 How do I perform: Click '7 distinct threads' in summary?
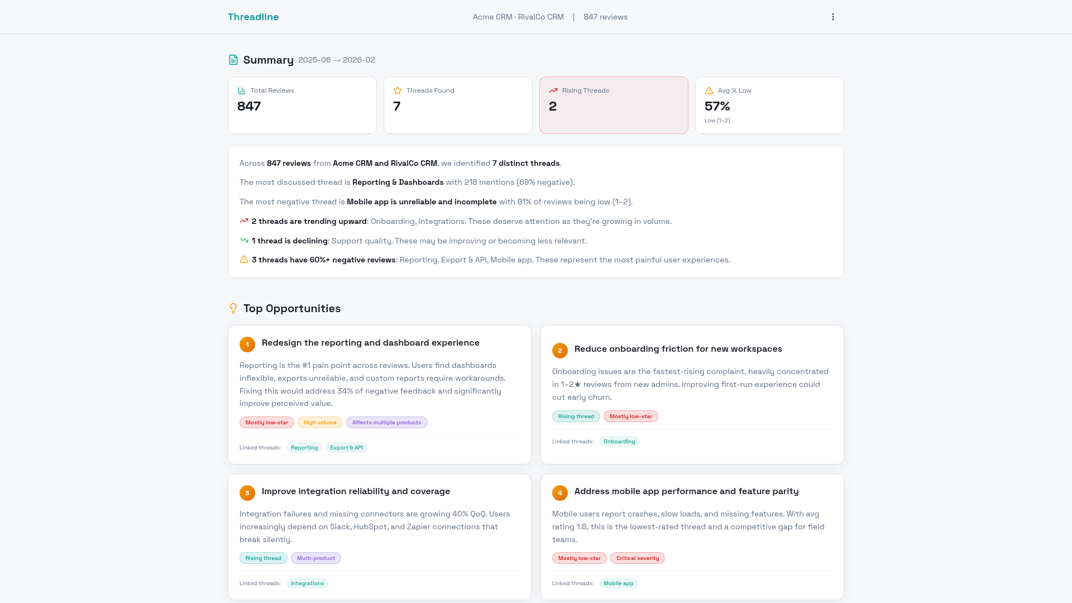tap(526, 164)
